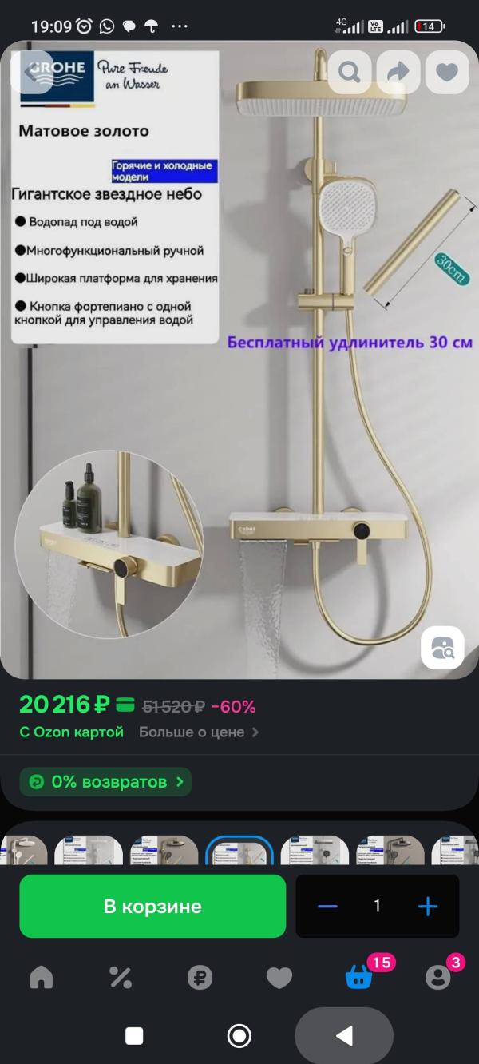Open the ruble finance tab
This screenshot has width=479, height=1064.
point(200,977)
